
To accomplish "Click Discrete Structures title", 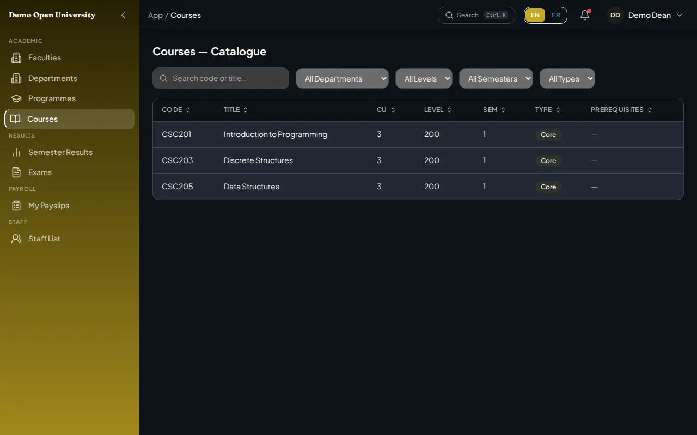I will [258, 160].
